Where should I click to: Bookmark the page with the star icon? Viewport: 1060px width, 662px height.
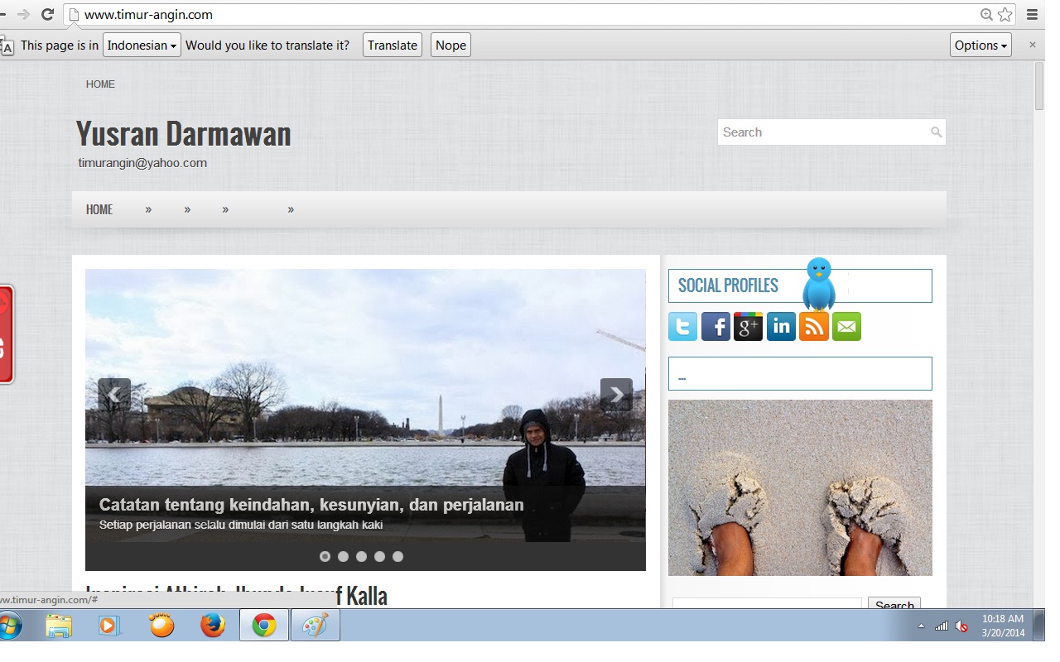click(x=1005, y=14)
